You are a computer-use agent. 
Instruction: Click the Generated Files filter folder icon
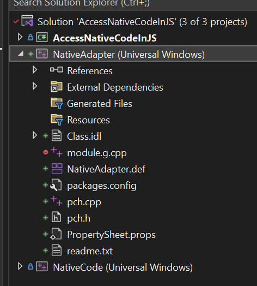pos(57,103)
